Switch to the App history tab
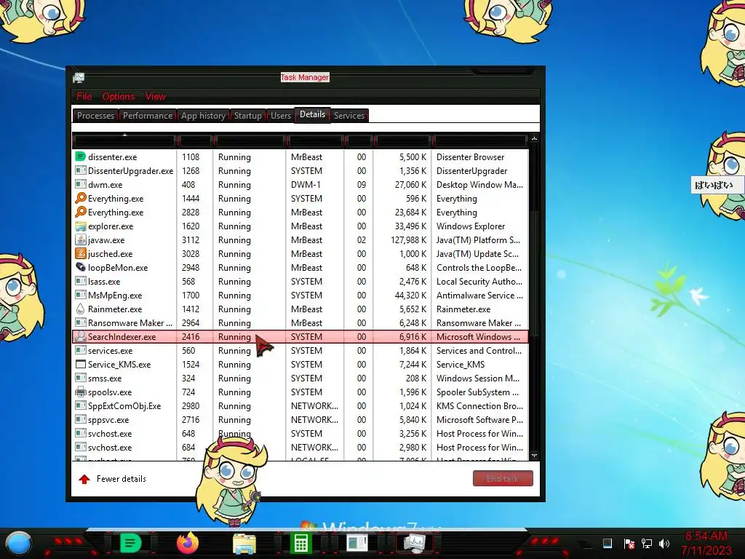This screenshot has height=559, width=745. pos(203,116)
